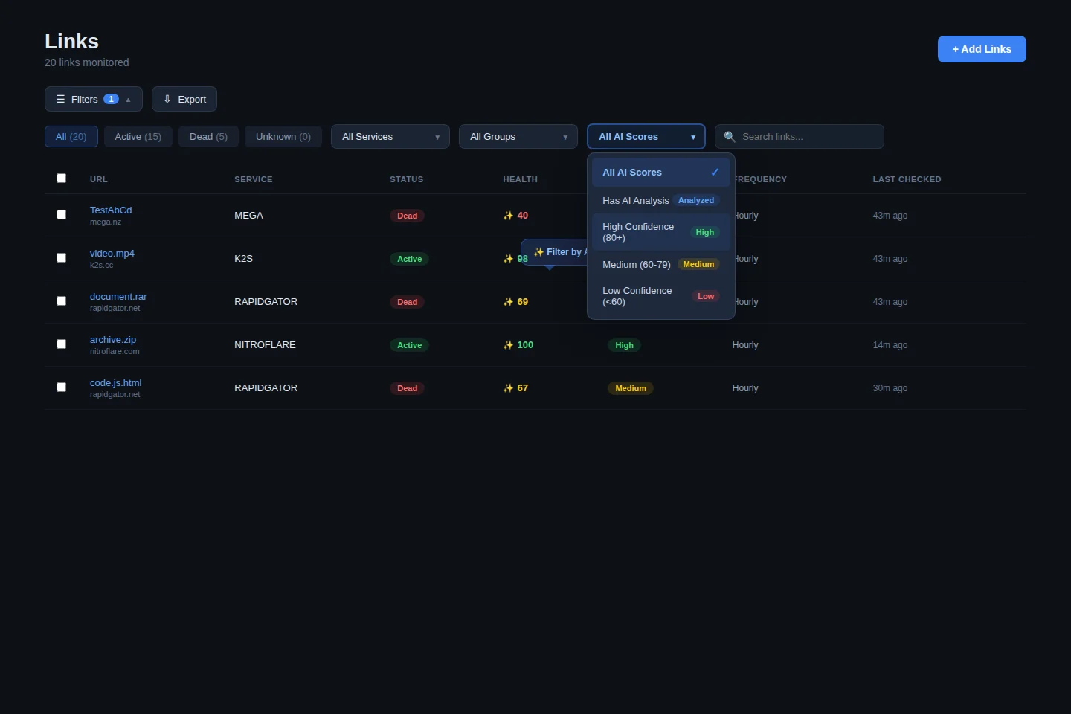Click the sparkle icon beside health score 100

[508, 345]
